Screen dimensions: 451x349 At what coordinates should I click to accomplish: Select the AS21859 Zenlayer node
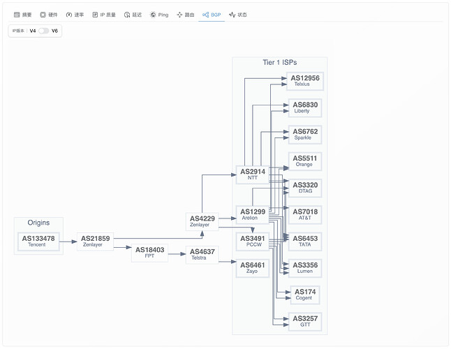click(x=95, y=242)
